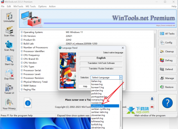Open the Uninstaller tool
The image size is (178, 129).
point(9,17)
